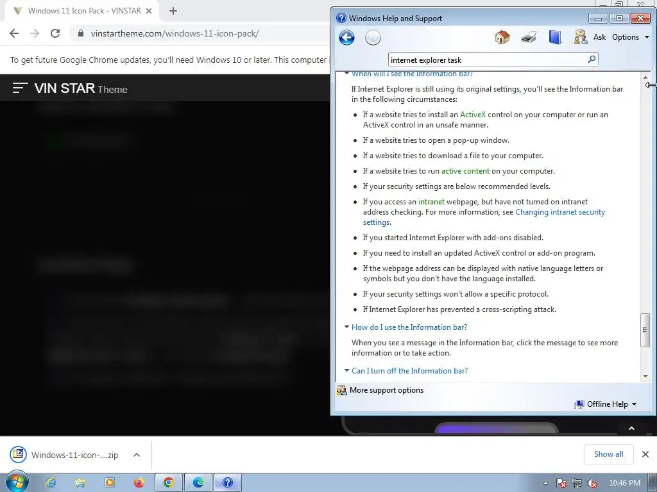Click Show all downloads button
The width and height of the screenshot is (657, 492).
tap(608, 454)
